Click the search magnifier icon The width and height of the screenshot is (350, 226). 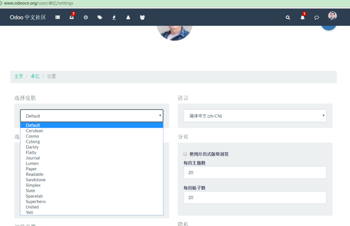coord(288,18)
